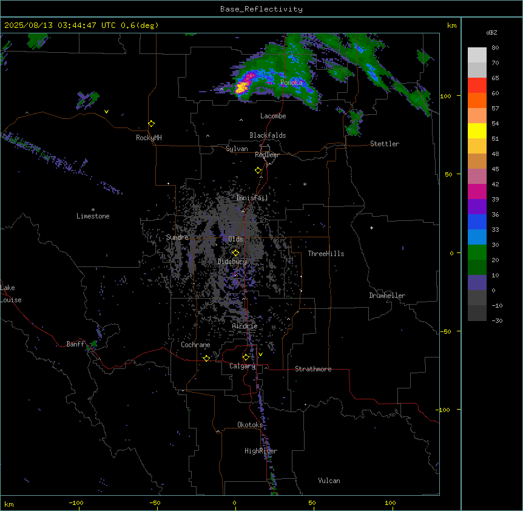Click the yellow diamond marker just above the Calgary label

tap(246, 357)
